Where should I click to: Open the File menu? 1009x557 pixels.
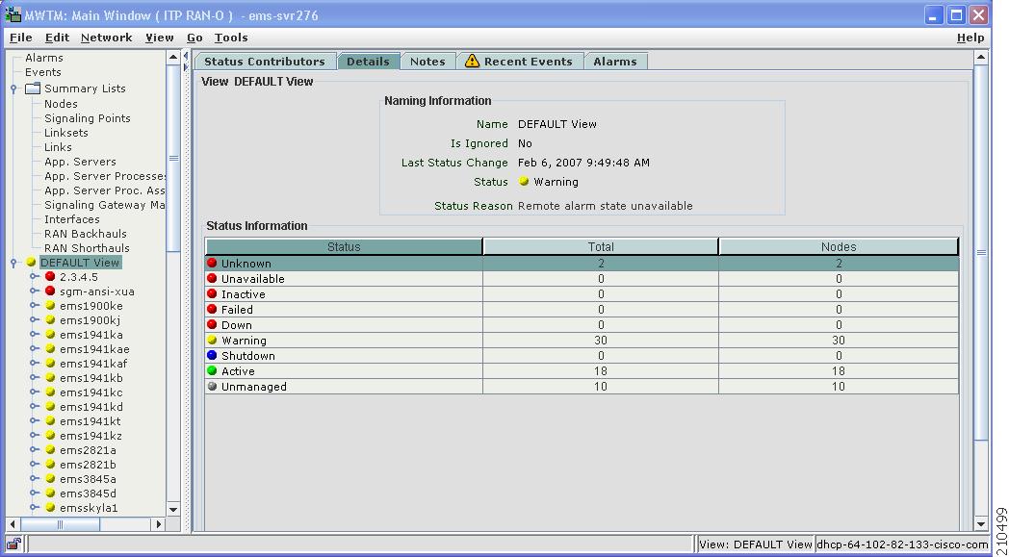click(x=20, y=38)
